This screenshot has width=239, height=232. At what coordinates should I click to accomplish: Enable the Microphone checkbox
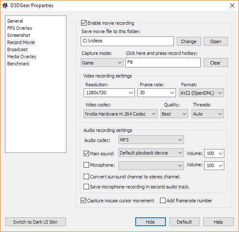(x=86, y=165)
